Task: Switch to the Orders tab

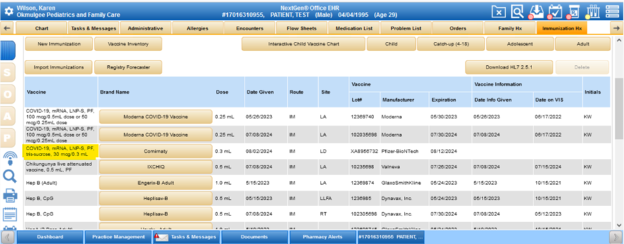Action: (x=457, y=29)
